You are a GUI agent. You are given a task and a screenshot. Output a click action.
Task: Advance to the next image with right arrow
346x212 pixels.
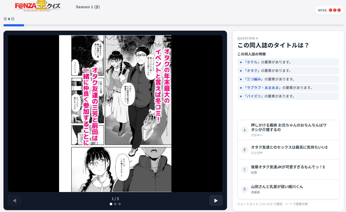coord(216,201)
